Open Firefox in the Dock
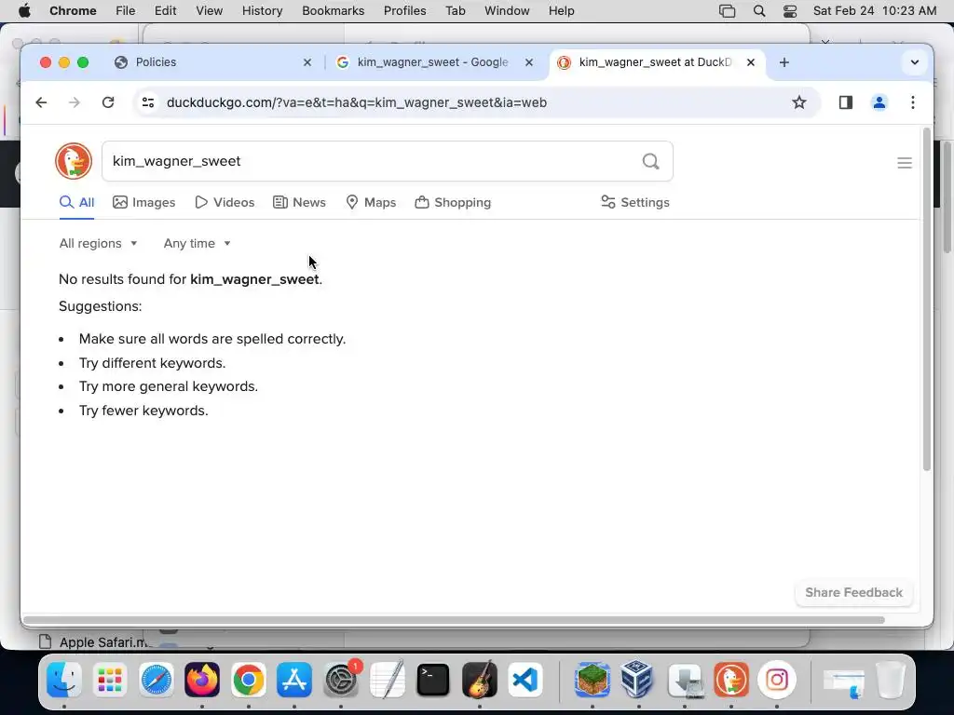954x715 pixels. pyautogui.click(x=202, y=679)
